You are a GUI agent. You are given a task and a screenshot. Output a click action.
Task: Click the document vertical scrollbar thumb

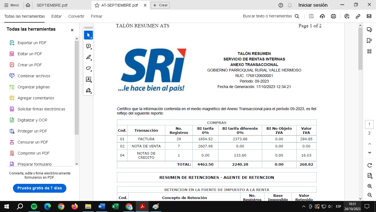click(x=360, y=48)
